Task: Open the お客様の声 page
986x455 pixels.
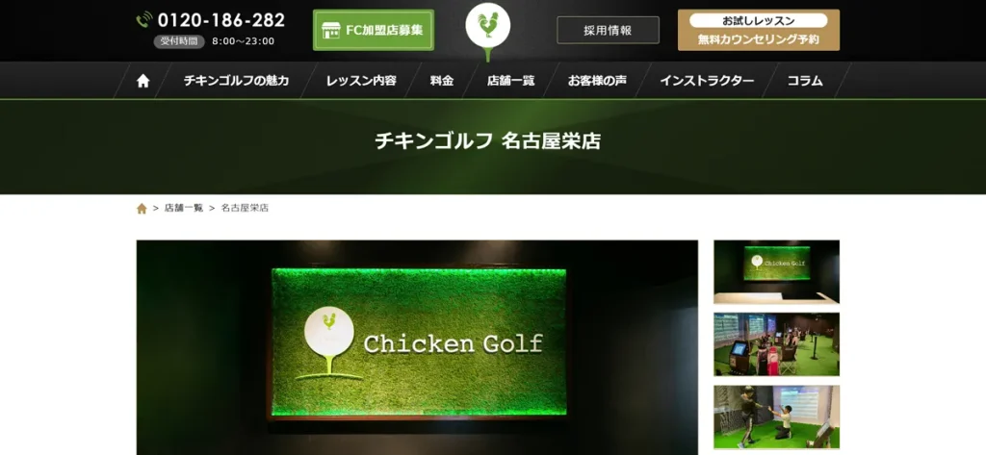Action: (x=597, y=81)
